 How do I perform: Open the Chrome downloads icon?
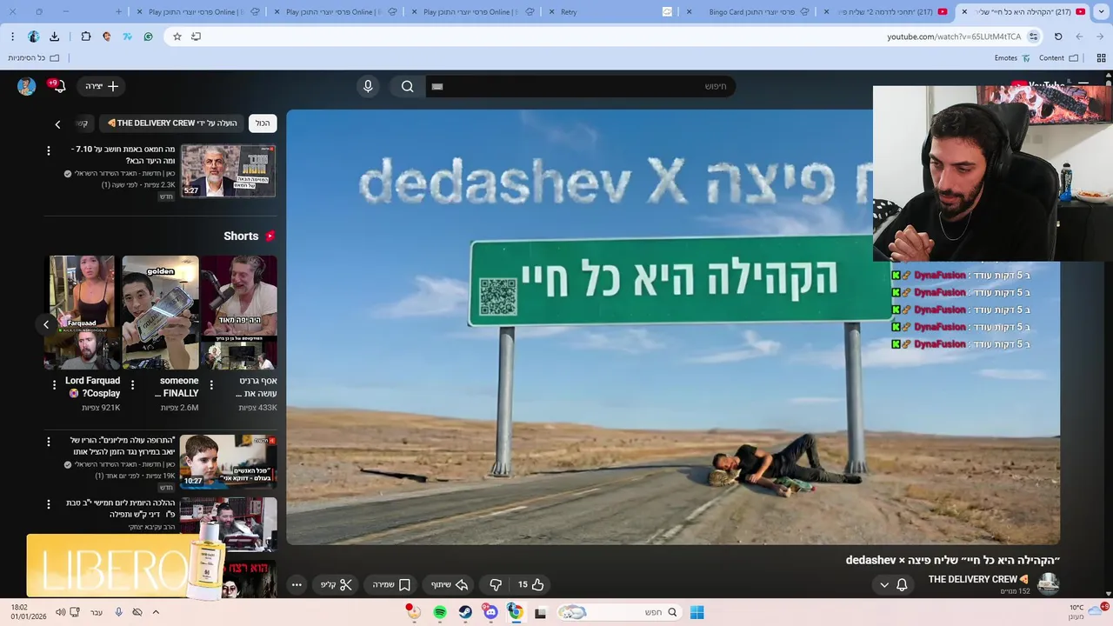54,37
